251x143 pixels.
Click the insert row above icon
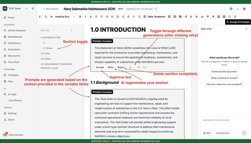[202, 17]
